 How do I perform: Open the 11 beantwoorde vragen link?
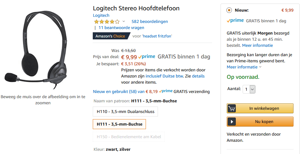121,27
